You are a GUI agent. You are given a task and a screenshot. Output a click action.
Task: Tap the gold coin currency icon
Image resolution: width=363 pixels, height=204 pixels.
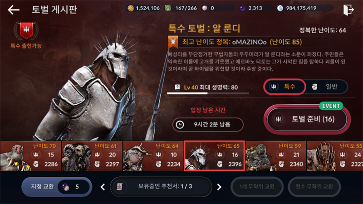tap(131, 8)
